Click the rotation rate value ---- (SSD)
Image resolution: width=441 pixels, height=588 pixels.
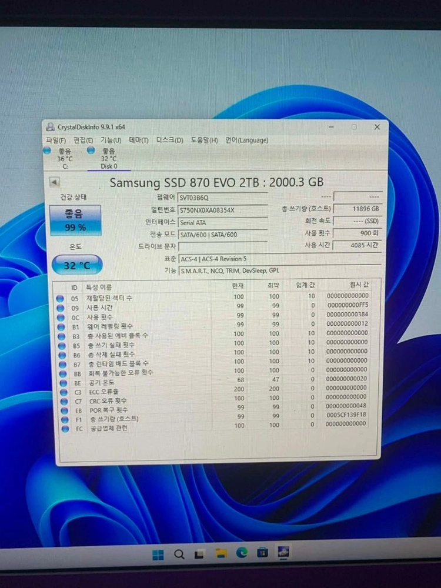(358, 221)
